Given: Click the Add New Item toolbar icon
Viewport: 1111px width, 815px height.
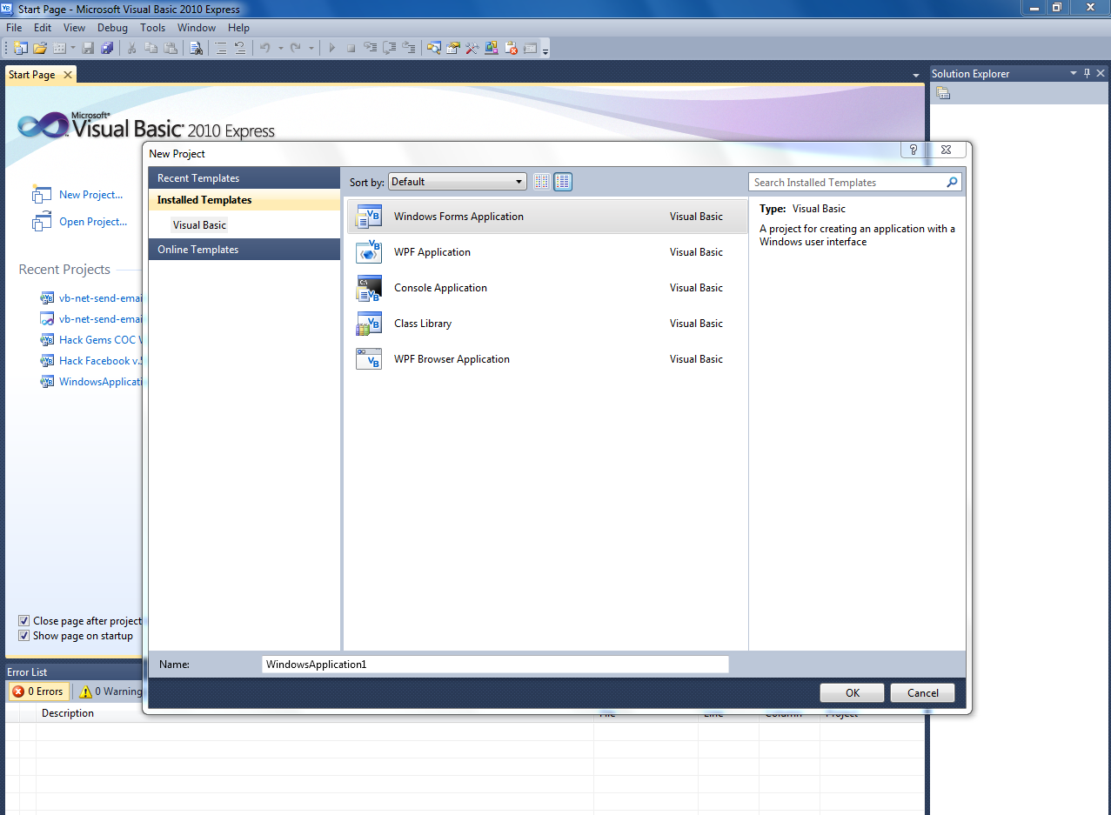Looking at the screenshot, I should (59, 48).
